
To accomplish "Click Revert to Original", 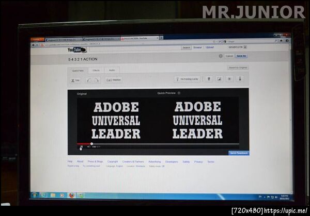I will (238, 68).
